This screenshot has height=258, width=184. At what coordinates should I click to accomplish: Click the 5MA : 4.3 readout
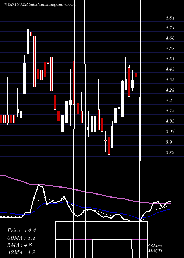(20, 245)
